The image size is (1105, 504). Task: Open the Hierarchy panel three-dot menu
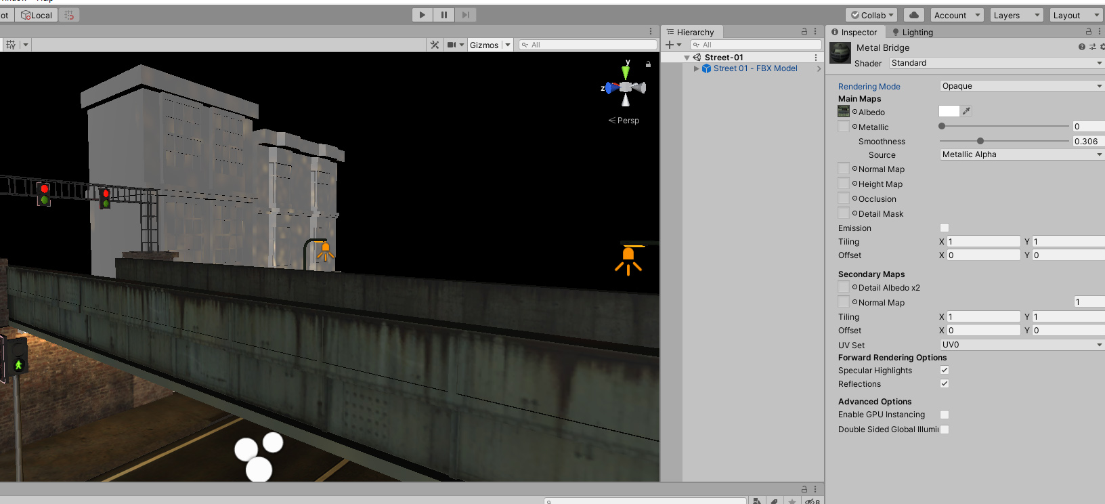tap(815, 32)
